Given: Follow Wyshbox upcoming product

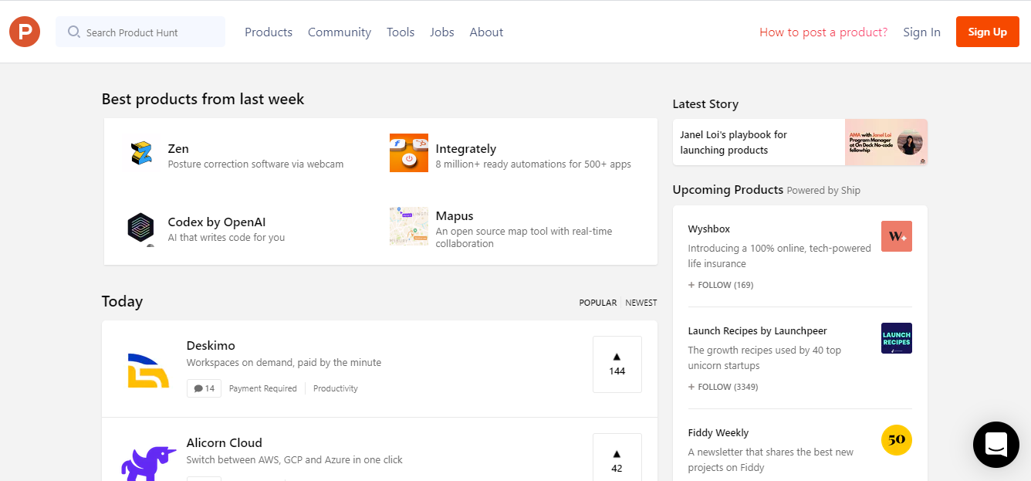Looking at the screenshot, I should [x=721, y=285].
